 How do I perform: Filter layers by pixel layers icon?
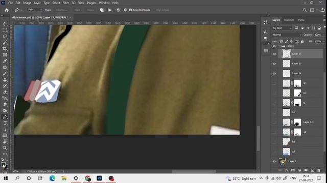coord(296,28)
